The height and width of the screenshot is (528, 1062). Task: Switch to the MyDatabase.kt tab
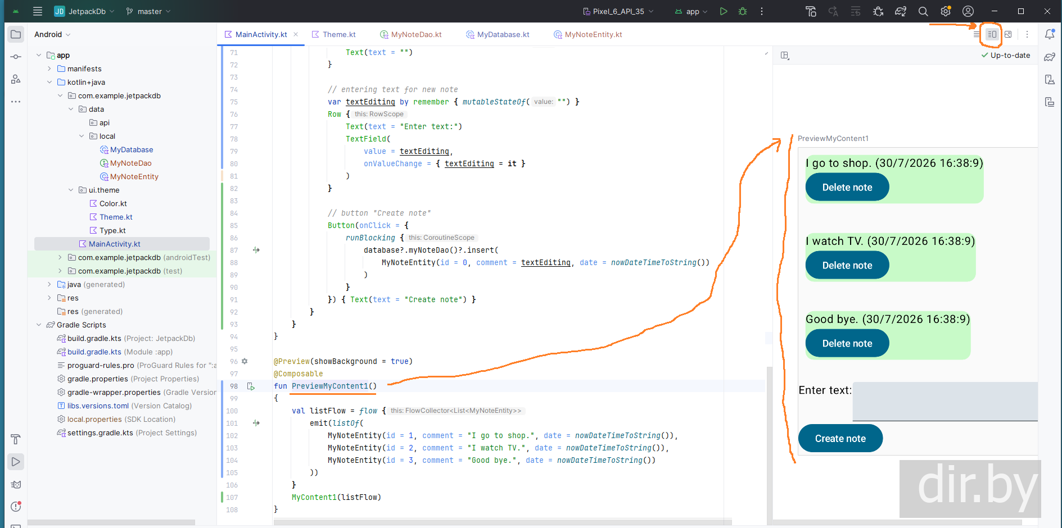coord(498,34)
